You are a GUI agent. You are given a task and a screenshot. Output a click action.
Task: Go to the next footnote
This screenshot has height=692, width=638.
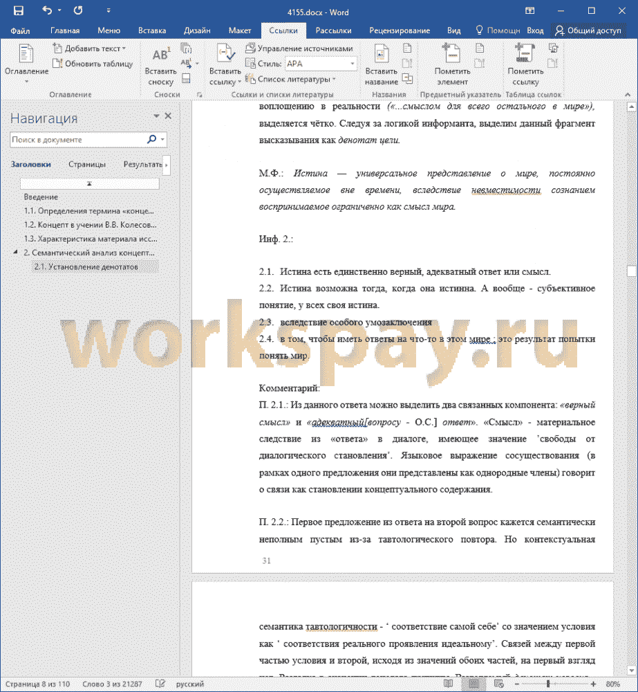point(185,64)
